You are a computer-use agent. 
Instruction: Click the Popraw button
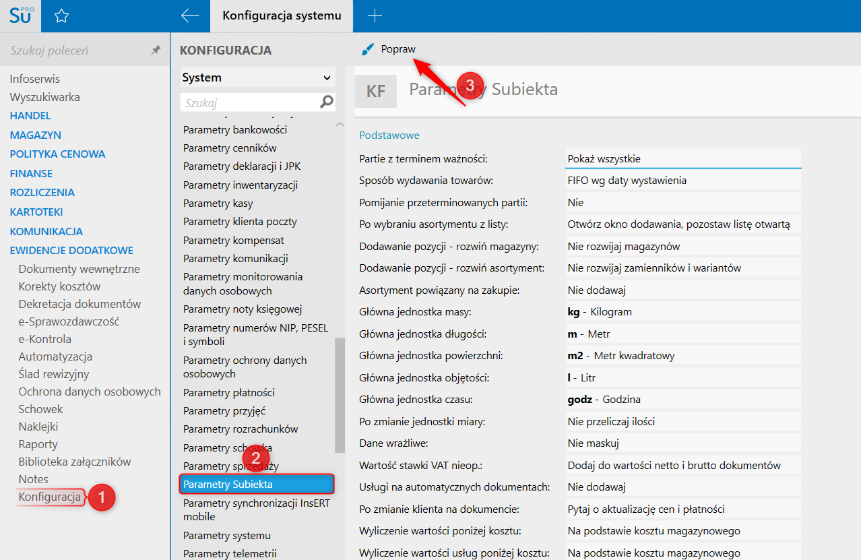pyautogui.click(x=389, y=49)
